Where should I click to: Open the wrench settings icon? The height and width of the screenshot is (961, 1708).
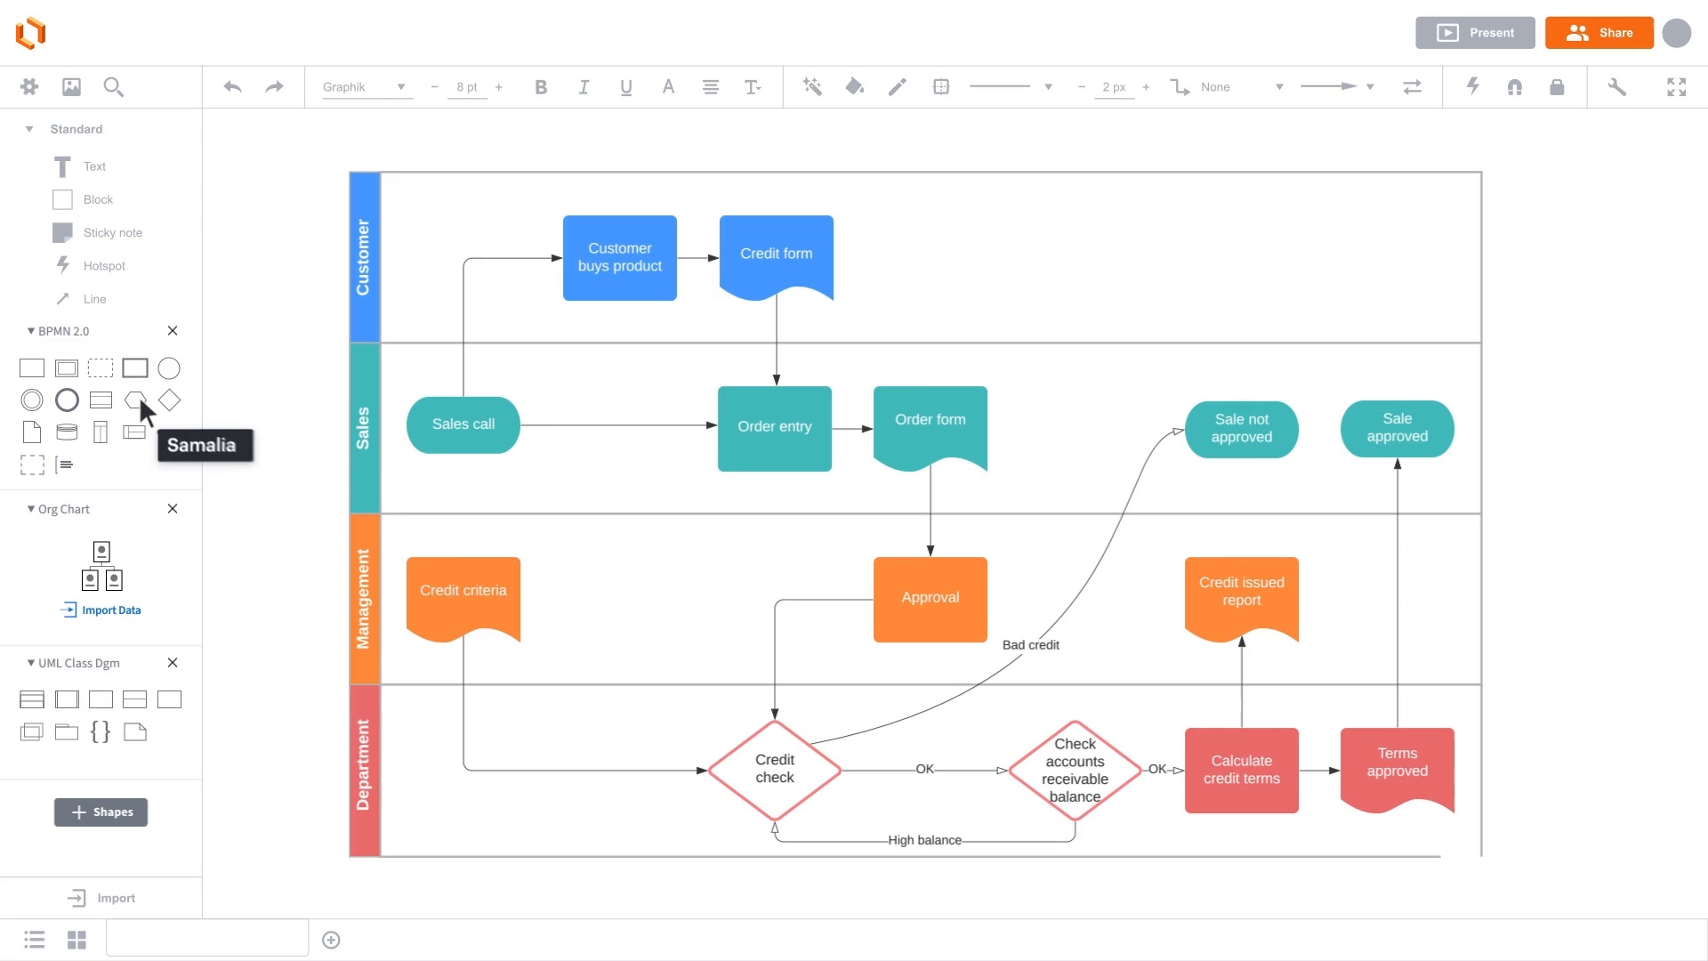(1616, 87)
